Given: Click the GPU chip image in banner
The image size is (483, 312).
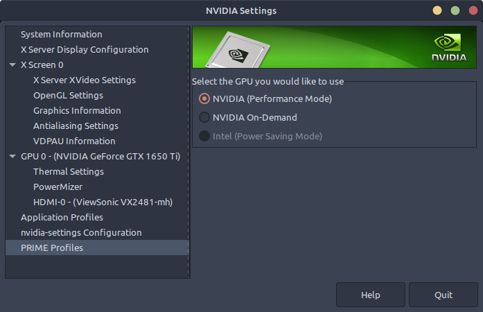Looking at the screenshot, I should [238, 51].
